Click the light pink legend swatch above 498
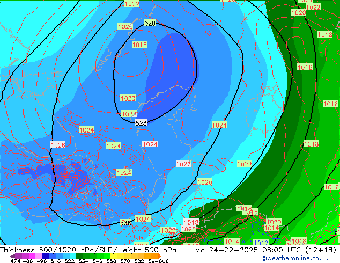Viewport: 340px width, 263px height. [39, 256]
